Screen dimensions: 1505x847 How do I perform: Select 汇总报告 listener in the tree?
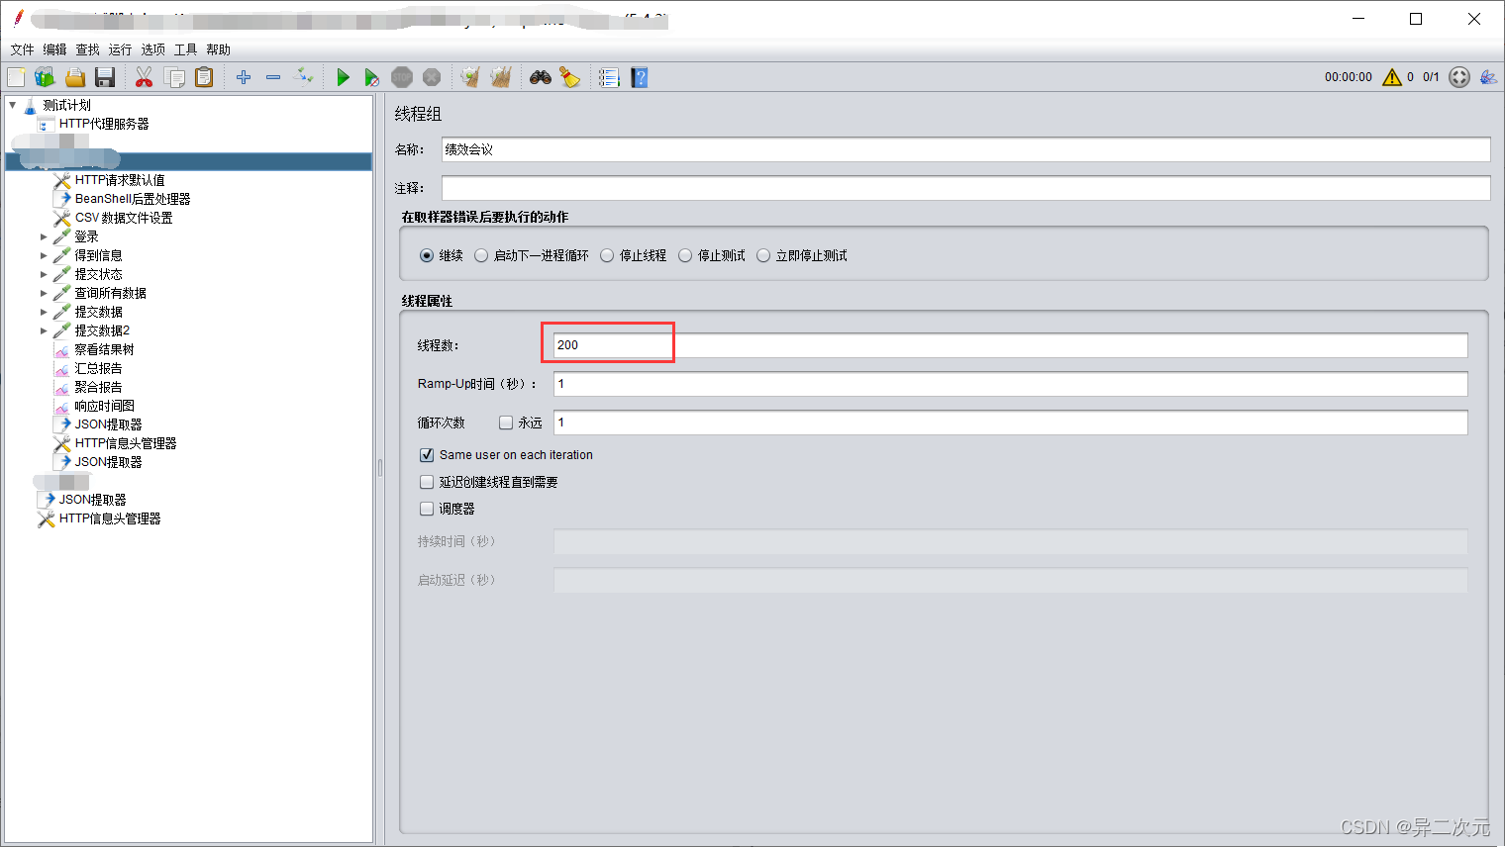[x=98, y=368]
